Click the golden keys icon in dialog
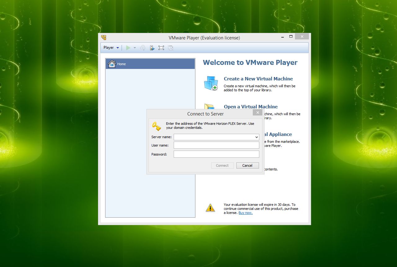 (156, 126)
